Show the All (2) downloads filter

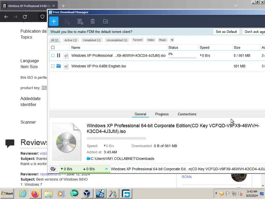point(55,40)
